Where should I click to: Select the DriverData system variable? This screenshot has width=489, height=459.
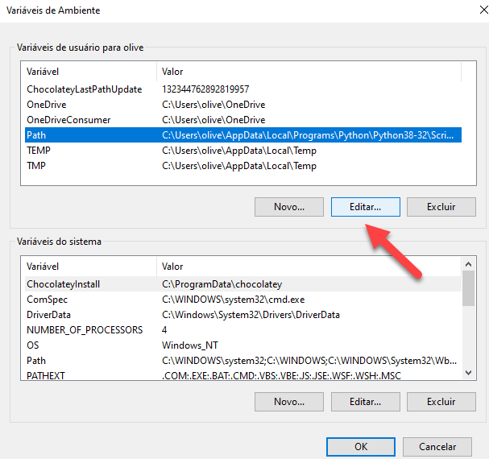click(x=243, y=315)
